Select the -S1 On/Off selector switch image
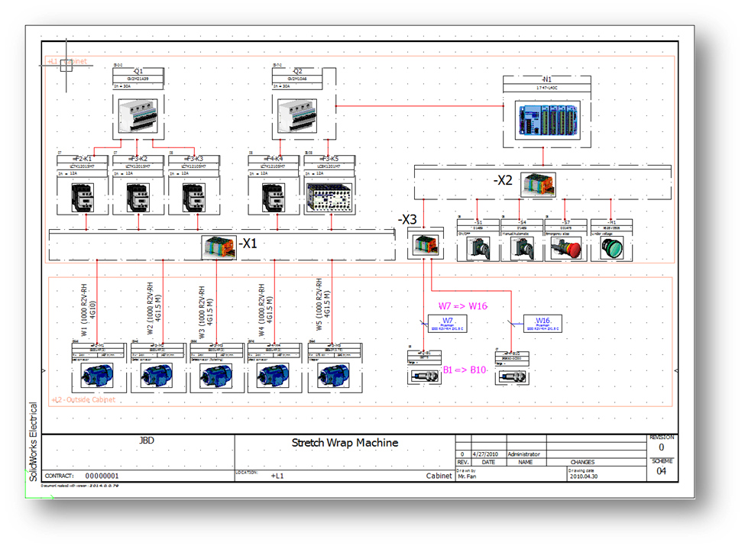745x549 pixels. [478, 248]
